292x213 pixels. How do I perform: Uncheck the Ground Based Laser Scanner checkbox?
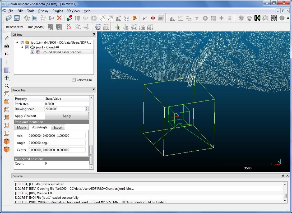coord(32,52)
